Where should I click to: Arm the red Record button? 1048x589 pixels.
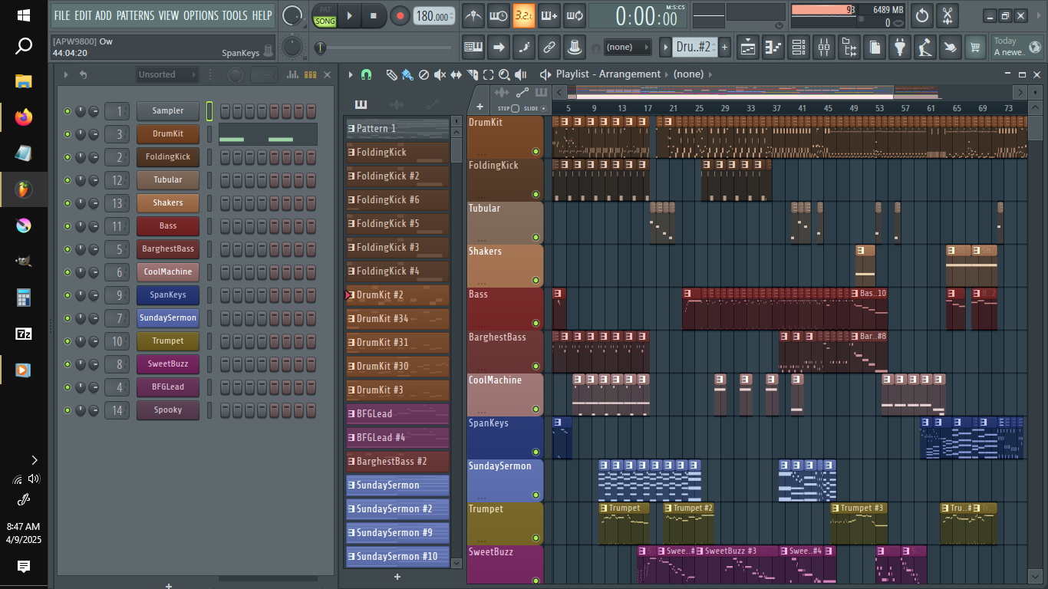pos(400,15)
